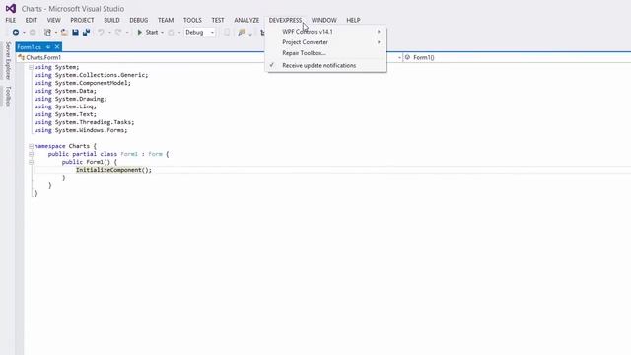
Task: Click the Open File folder icon
Action: [x=64, y=33]
